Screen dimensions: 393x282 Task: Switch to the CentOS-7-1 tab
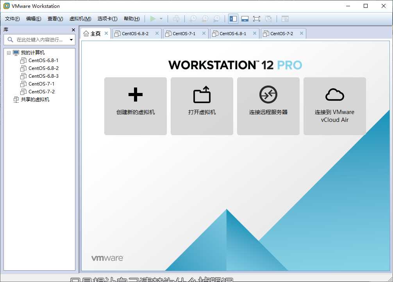[184, 34]
